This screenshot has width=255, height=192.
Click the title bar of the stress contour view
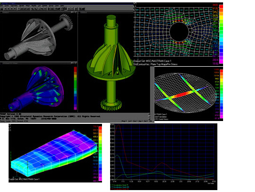39,63
